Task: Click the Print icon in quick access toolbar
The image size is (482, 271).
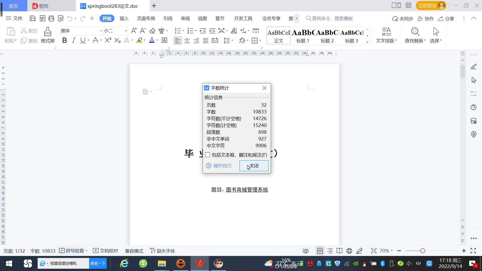Action: pos(51,18)
